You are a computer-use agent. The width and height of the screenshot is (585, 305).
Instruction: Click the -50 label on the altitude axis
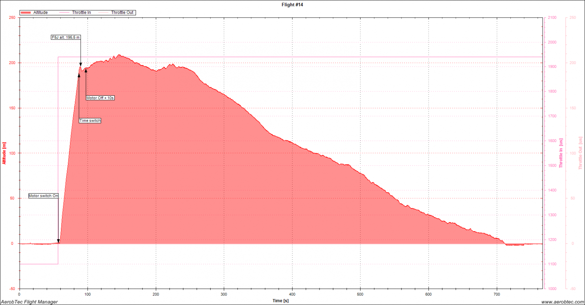12,289
